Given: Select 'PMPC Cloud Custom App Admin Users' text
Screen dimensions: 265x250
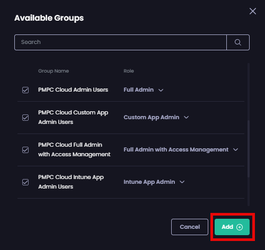Looking at the screenshot, I should [x=73, y=117].
